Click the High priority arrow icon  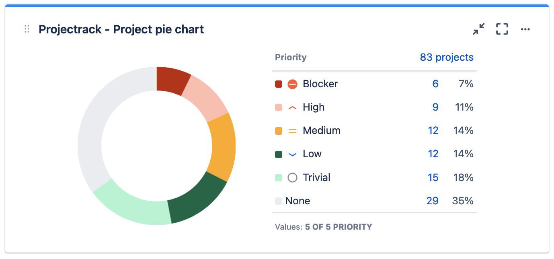[x=292, y=107]
